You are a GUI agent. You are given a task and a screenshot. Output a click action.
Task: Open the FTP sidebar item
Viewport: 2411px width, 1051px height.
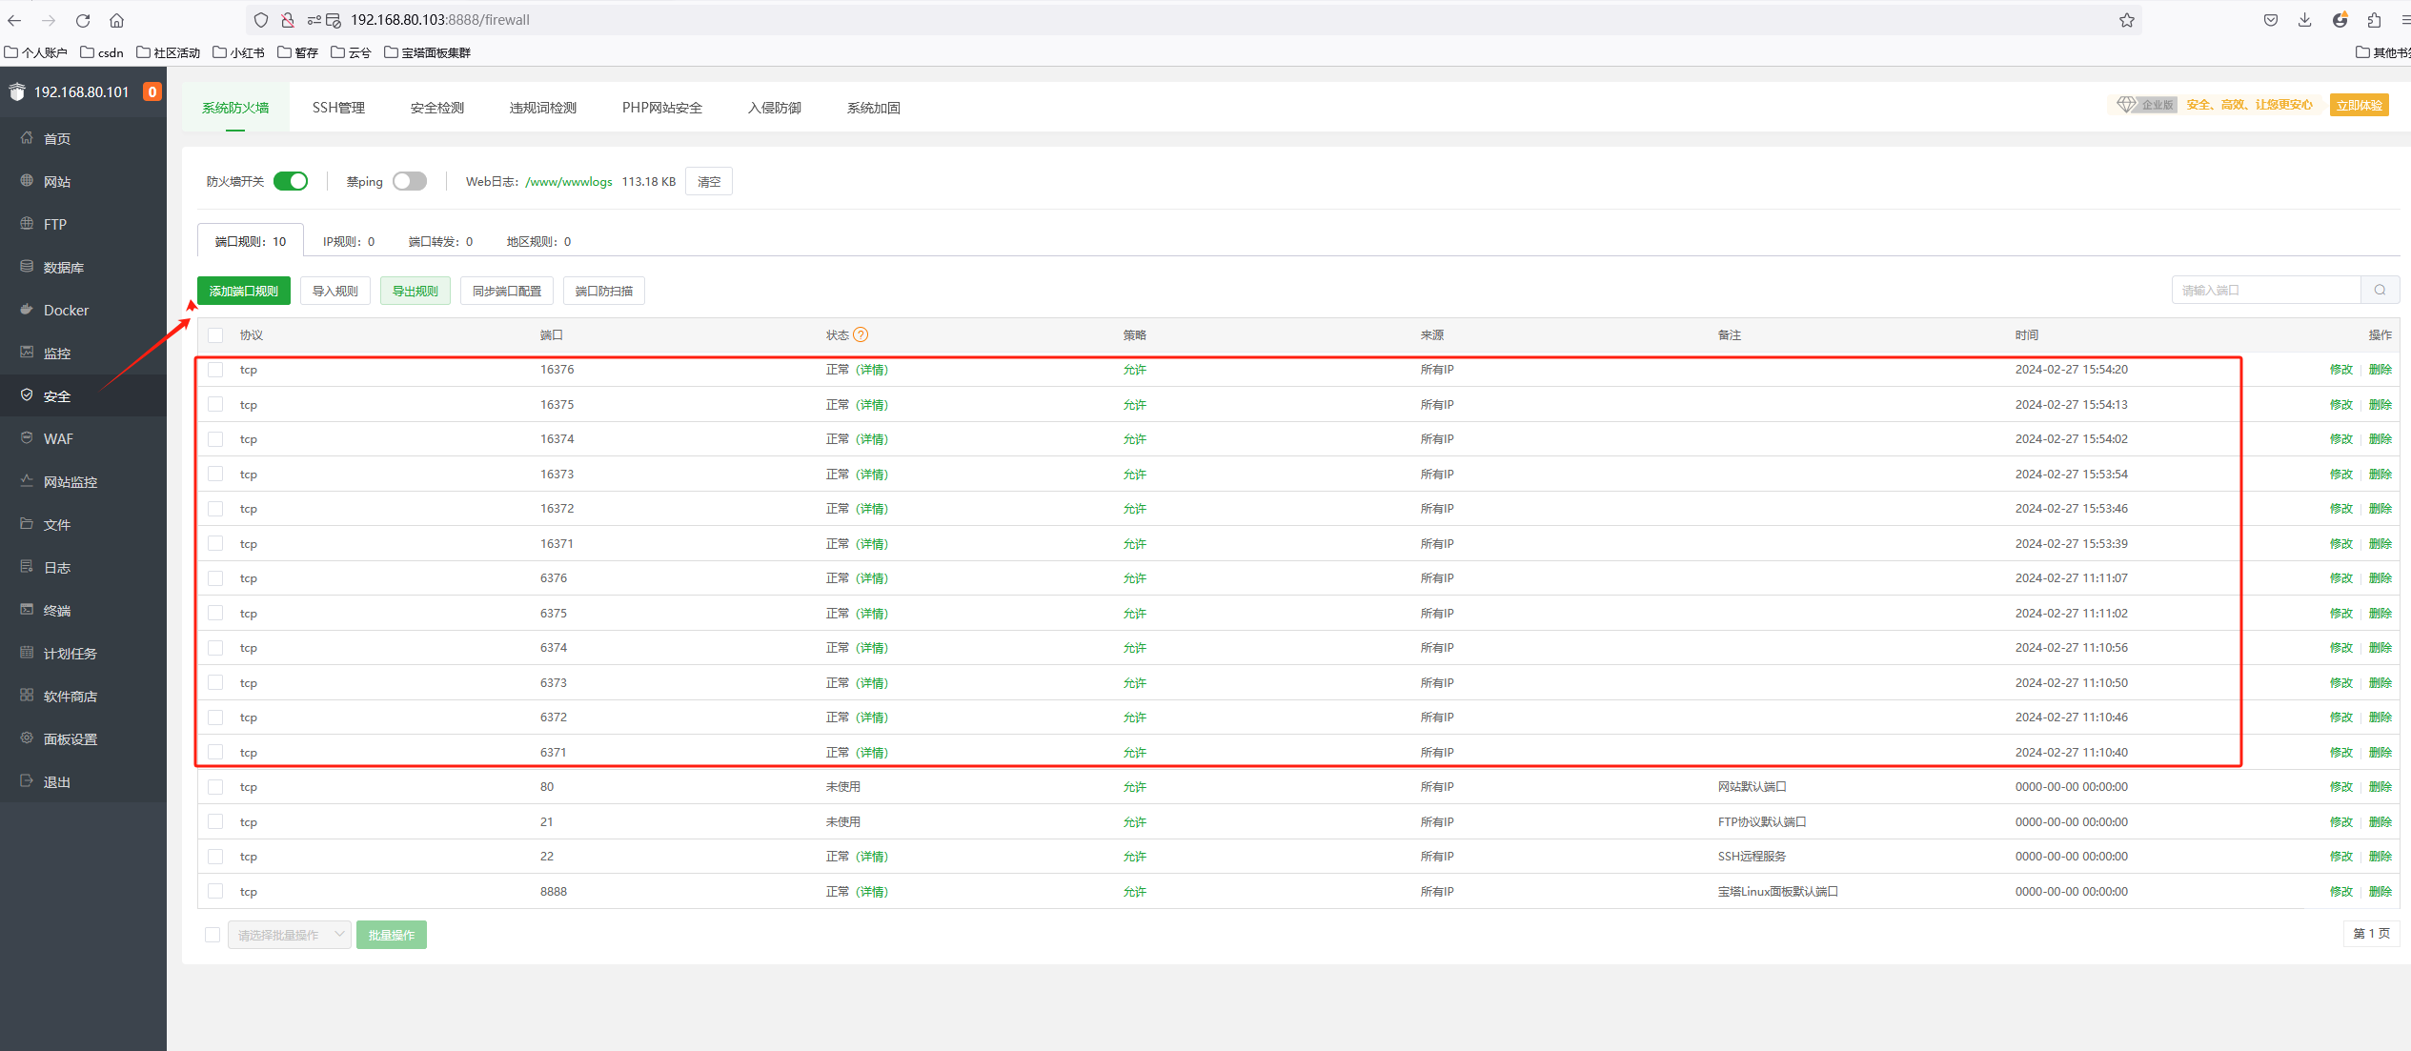tap(83, 224)
